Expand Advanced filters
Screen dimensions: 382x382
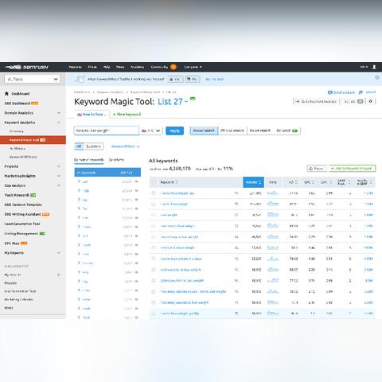(x=126, y=146)
